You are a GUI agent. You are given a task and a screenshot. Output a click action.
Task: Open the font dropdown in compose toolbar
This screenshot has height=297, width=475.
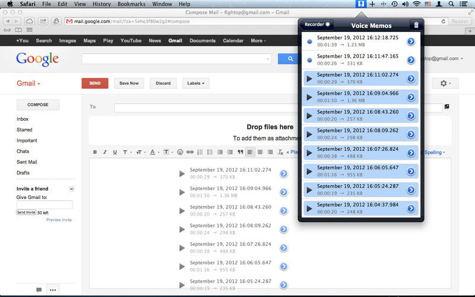click(126, 152)
